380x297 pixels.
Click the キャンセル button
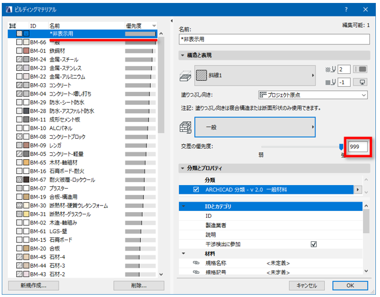pos(307,285)
